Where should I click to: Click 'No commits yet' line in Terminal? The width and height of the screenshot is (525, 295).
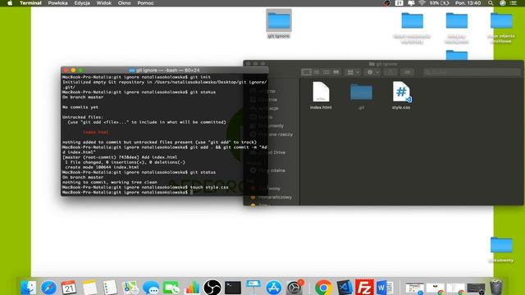pyautogui.click(x=80, y=107)
